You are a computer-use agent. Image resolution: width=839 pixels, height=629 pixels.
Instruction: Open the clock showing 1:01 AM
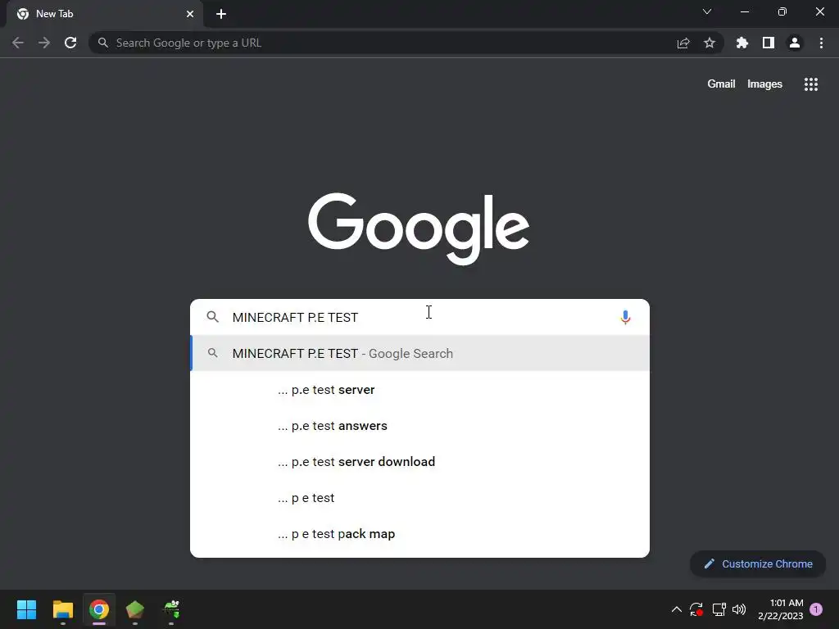point(781,609)
